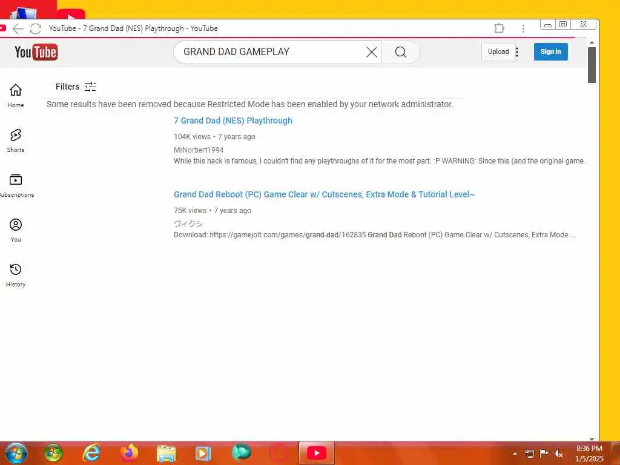Image resolution: width=620 pixels, height=465 pixels.
Task: Open the extensions puzzle icon
Action: [499, 28]
